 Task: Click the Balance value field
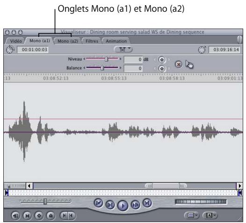[x=133, y=68]
